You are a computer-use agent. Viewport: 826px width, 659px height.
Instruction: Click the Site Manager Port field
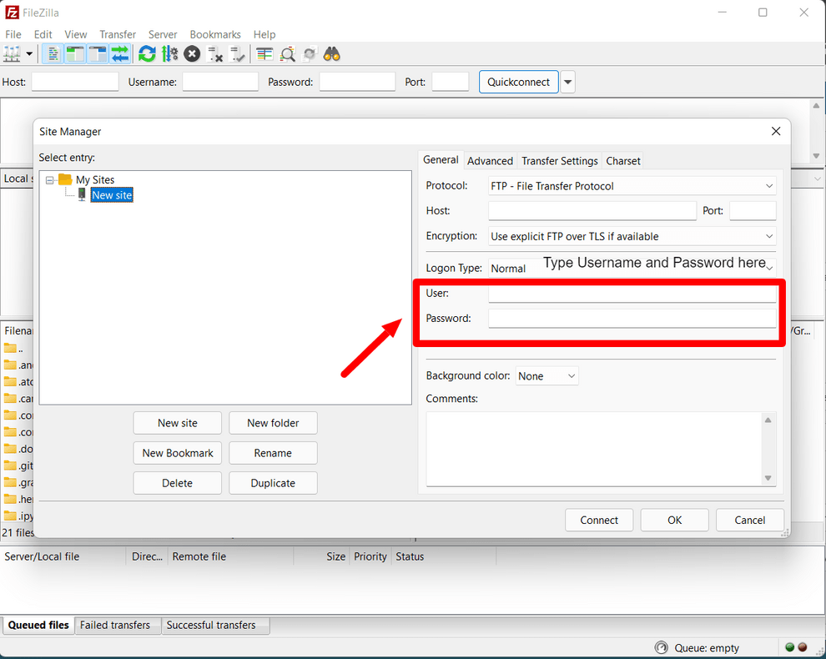[753, 211]
